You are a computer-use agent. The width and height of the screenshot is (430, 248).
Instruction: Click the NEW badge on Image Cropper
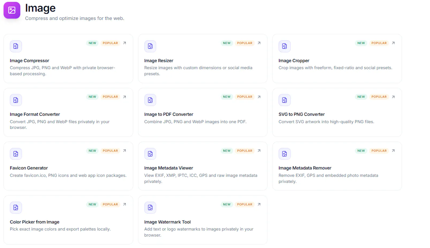(361, 43)
